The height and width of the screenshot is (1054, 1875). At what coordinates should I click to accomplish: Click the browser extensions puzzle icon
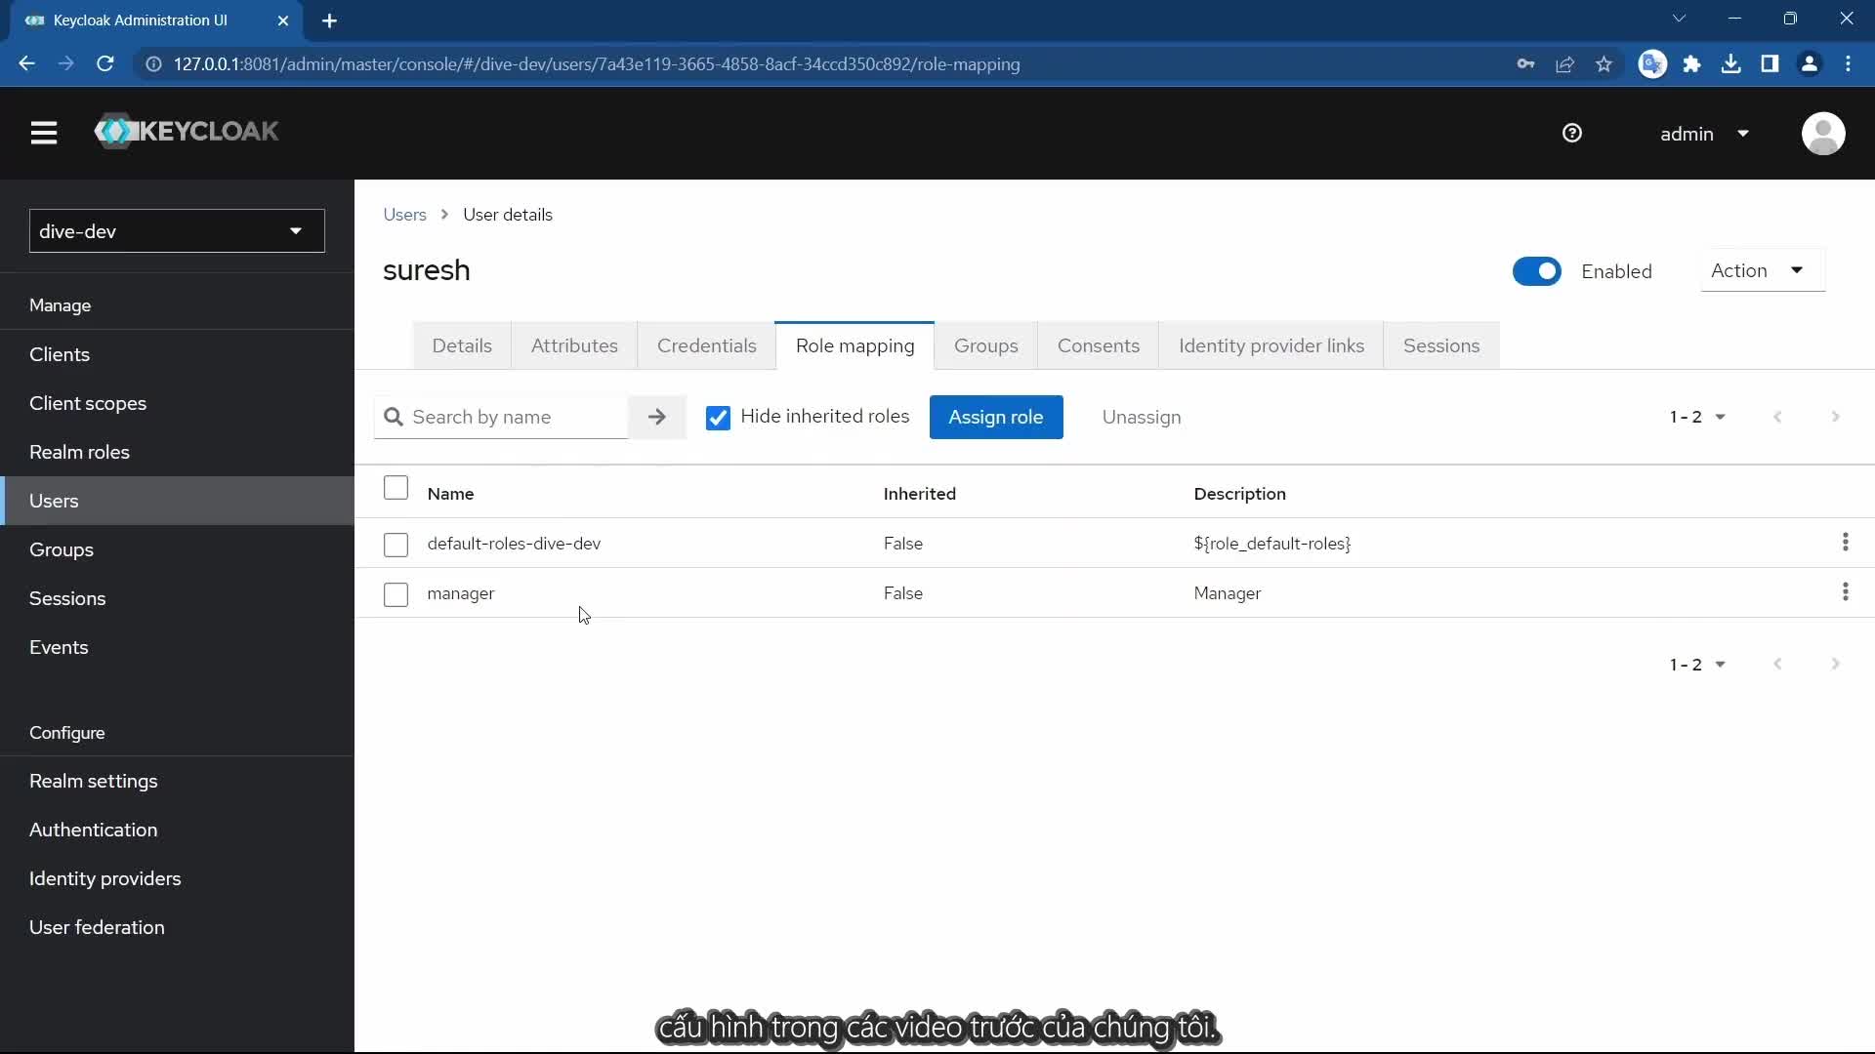(x=1691, y=64)
